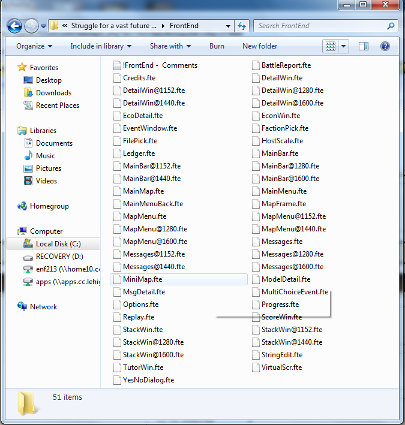
Task: Click the New folder button
Action: point(260,46)
